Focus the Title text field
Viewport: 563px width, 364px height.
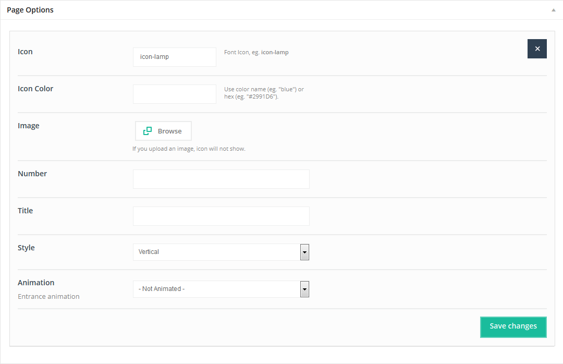[x=221, y=216]
